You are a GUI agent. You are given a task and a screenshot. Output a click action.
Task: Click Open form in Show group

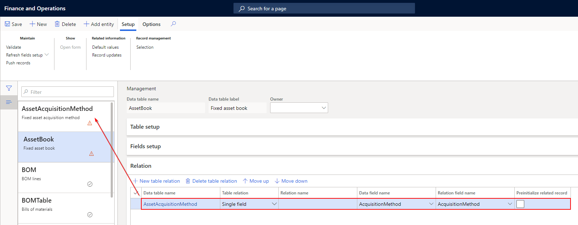tap(70, 47)
